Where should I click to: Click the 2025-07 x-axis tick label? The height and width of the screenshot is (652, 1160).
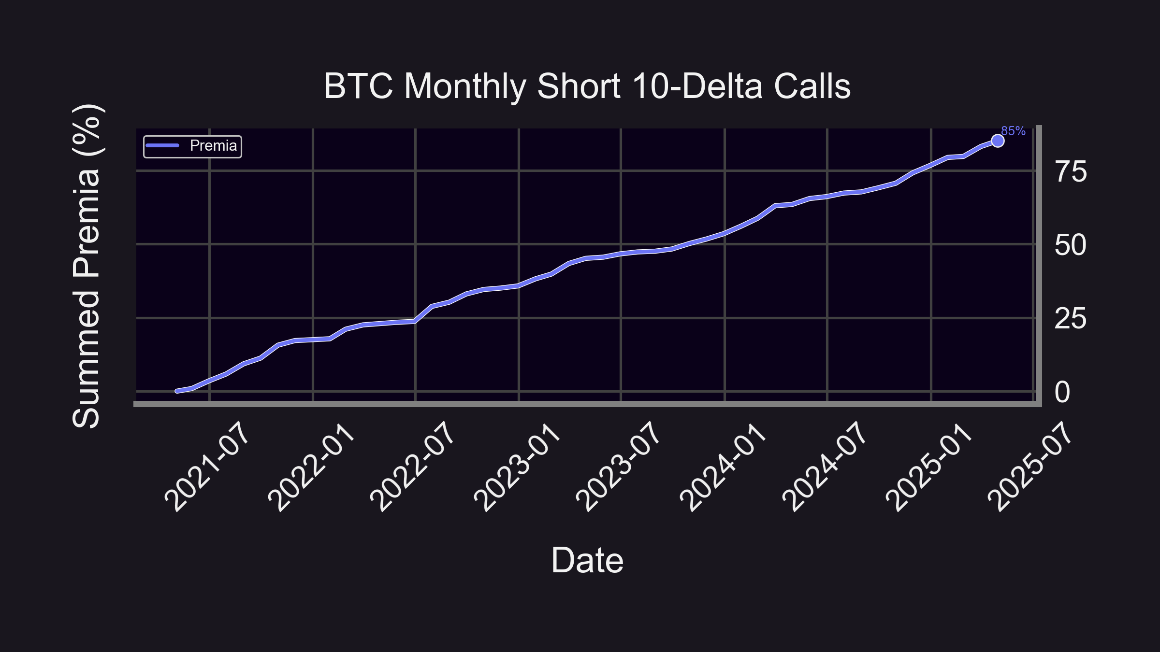pos(1030,467)
